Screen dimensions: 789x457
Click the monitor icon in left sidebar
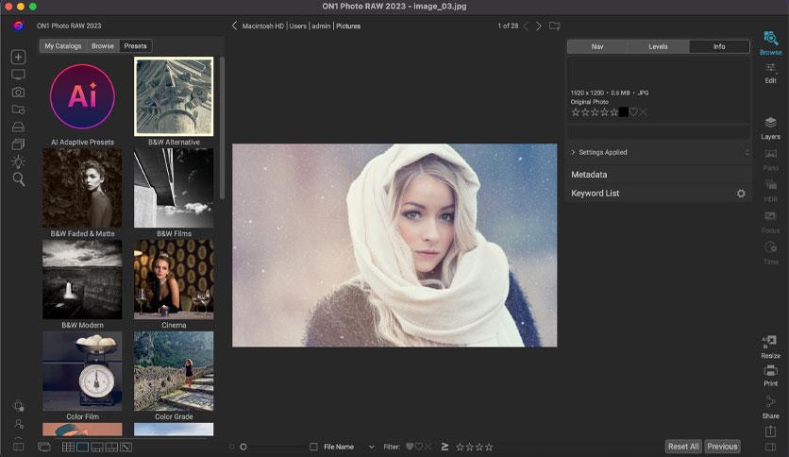[x=19, y=75]
